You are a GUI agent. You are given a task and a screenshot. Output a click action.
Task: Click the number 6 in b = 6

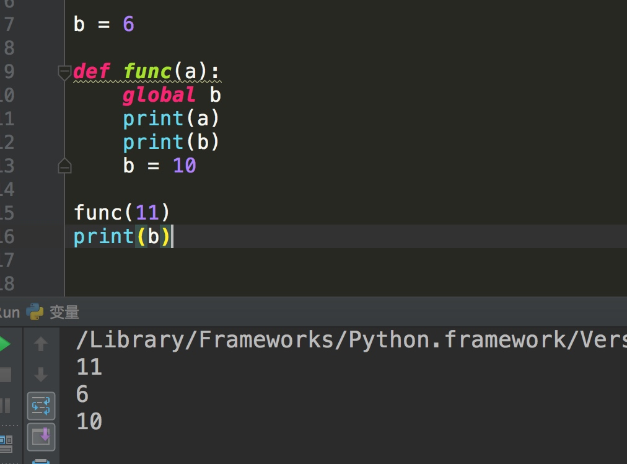click(128, 24)
